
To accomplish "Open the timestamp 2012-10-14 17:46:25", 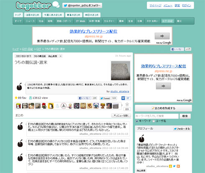I will tap(115, 168).
